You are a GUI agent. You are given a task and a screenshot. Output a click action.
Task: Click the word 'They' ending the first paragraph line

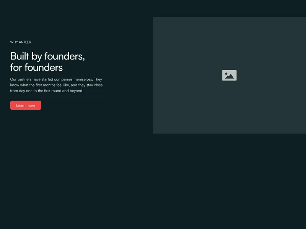click(98, 79)
